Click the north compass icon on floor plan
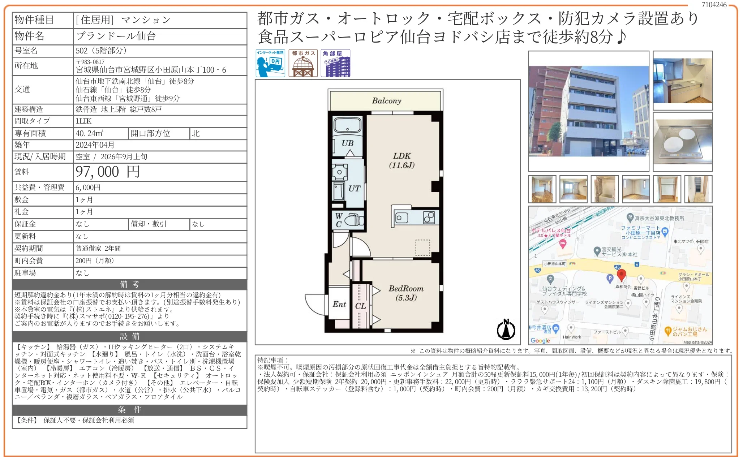The height and width of the screenshot is (457, 743). 506,329
